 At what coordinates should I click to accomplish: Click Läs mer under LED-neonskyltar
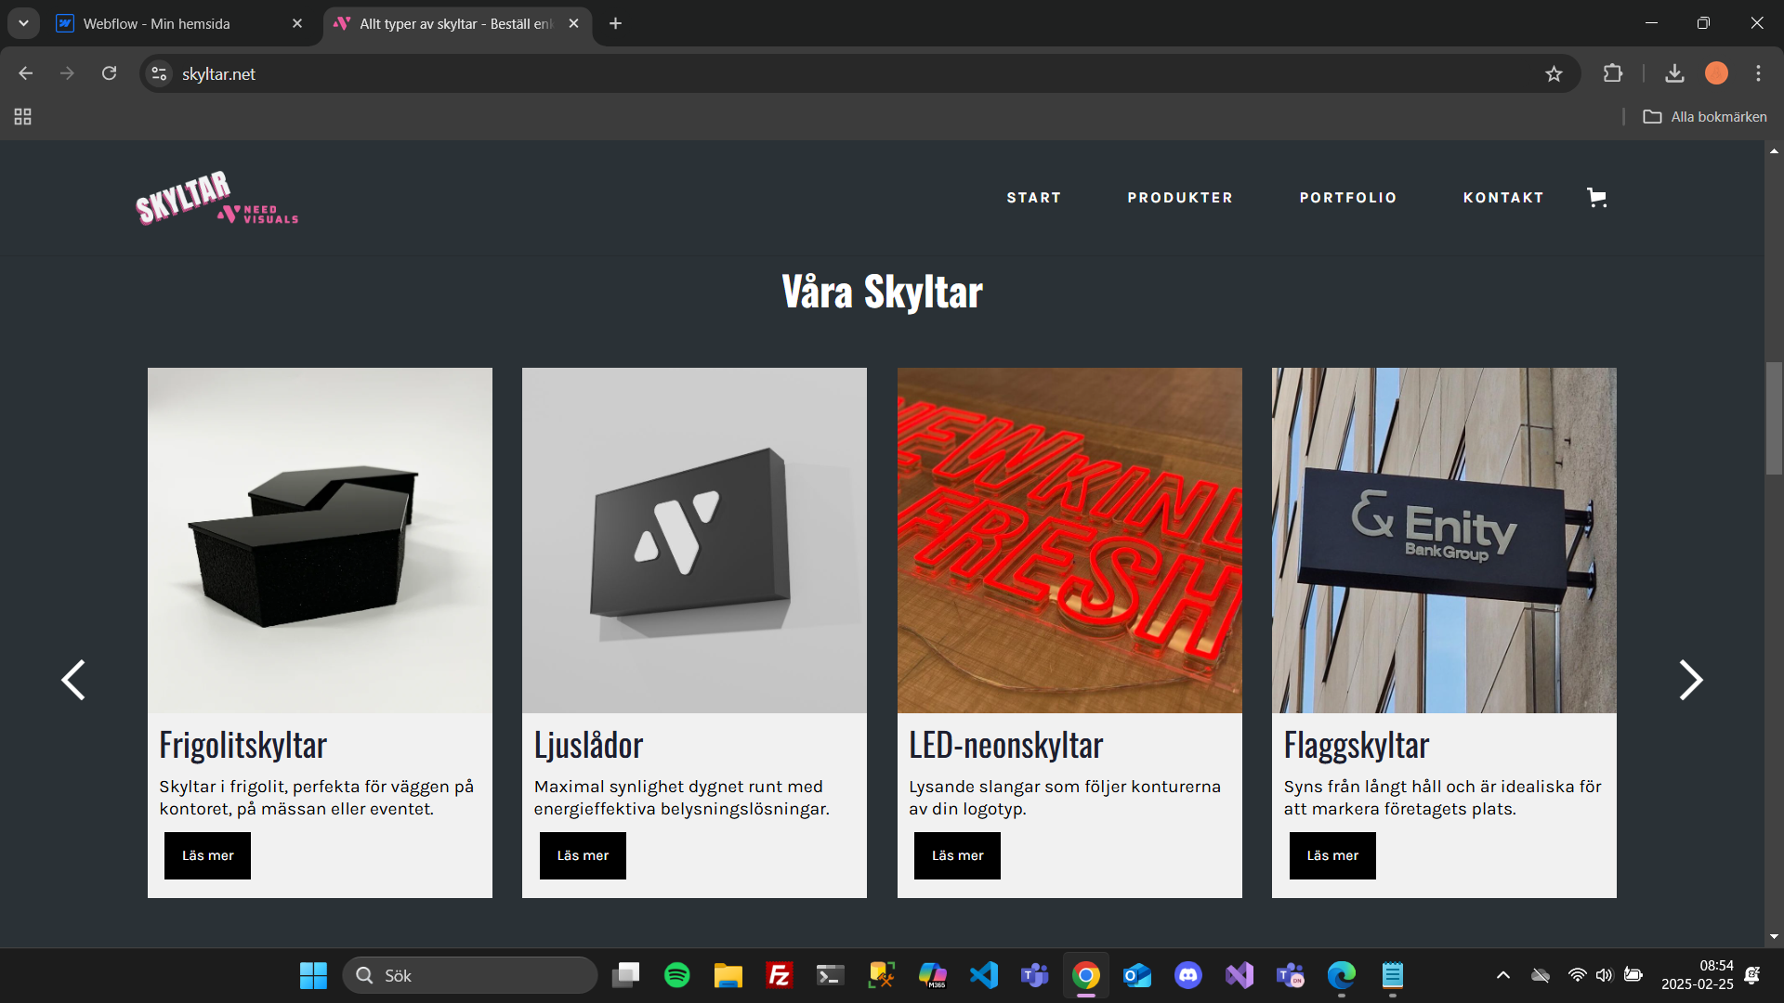click(957, 855)
